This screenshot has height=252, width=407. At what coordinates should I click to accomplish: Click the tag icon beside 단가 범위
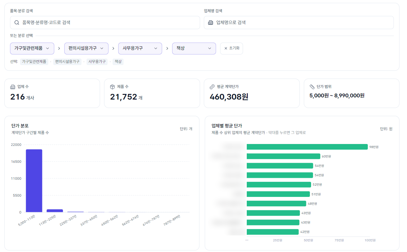pyautogui.click(x=312, y=87)
